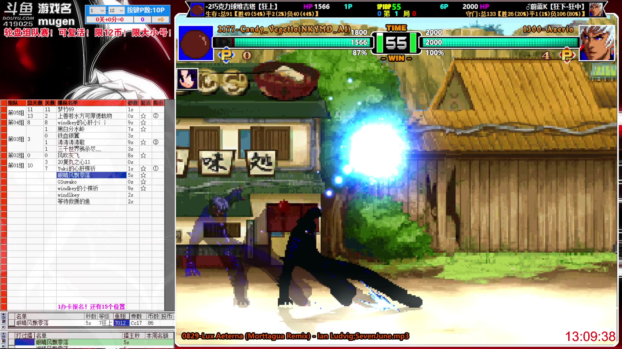The width and height of the screenshot is (622, 349).
Task: Click the dark-haired teammate portrait thumbnail
Action: [187, 79]
